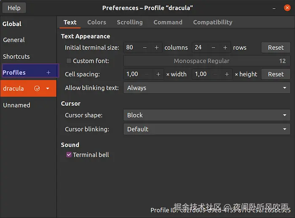Expand the Cursor shape dropdown
Viewport: 295px width, 218px height.
(x=206, y=115)
